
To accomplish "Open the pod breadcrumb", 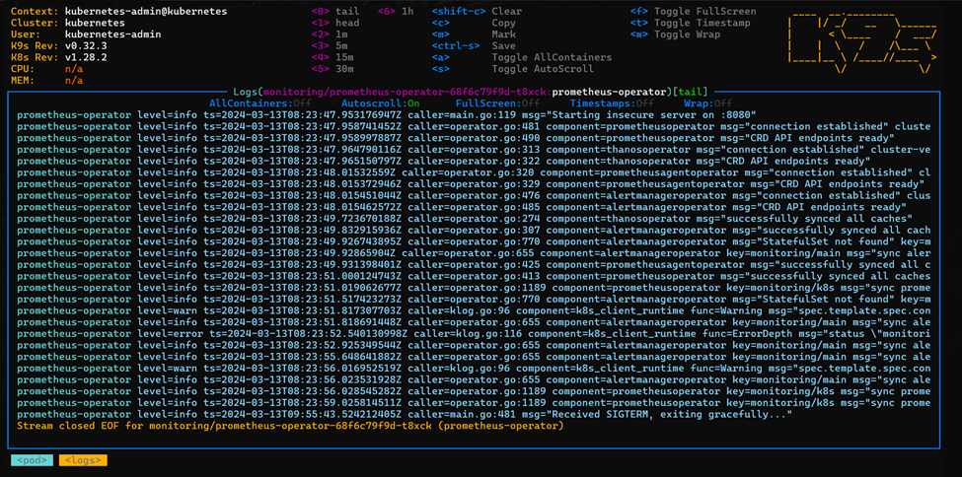I will pyautogui.click(x=32, y=460).
